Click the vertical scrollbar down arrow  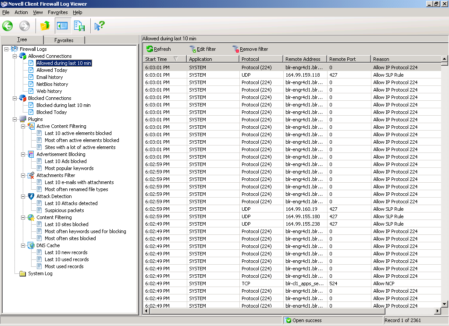point(444,304)
